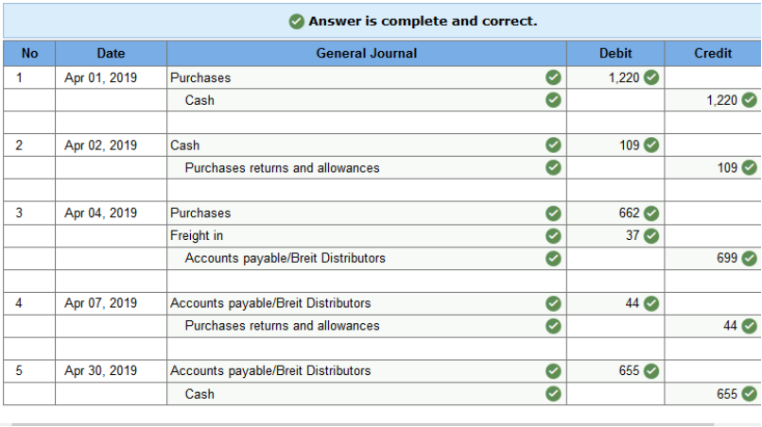Click checkmark next to the 655 credit amount
Viewport: 762px width, 427px height.
tap(749, 394)
